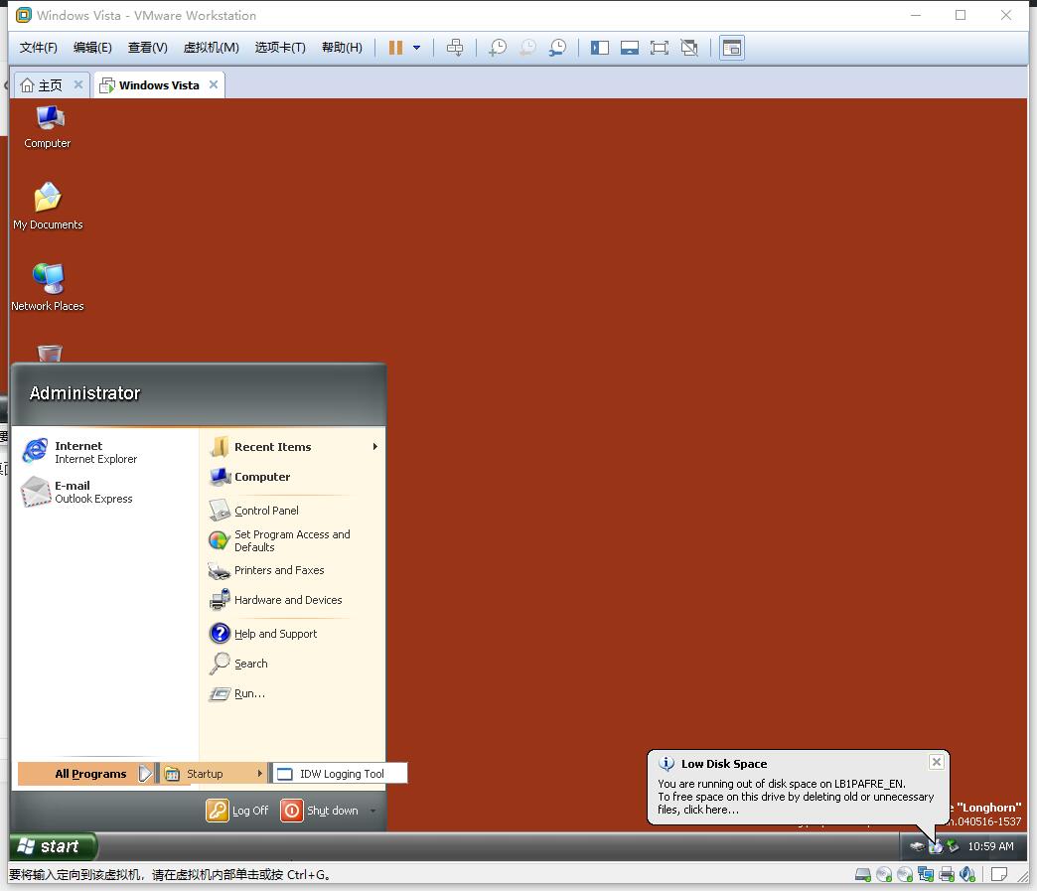Revert to the previous snapshot
The width and height of the screenshot is (1037, 891).
[527, 48]
